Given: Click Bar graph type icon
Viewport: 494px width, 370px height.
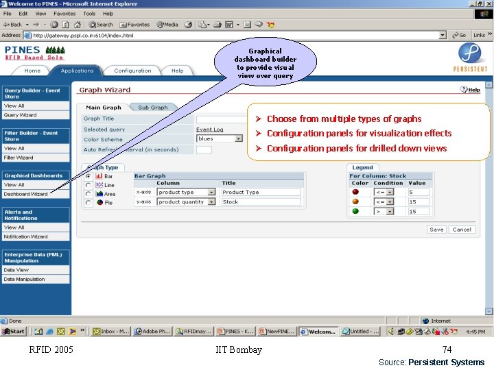Looking at the screenshot, I should 99,176.
